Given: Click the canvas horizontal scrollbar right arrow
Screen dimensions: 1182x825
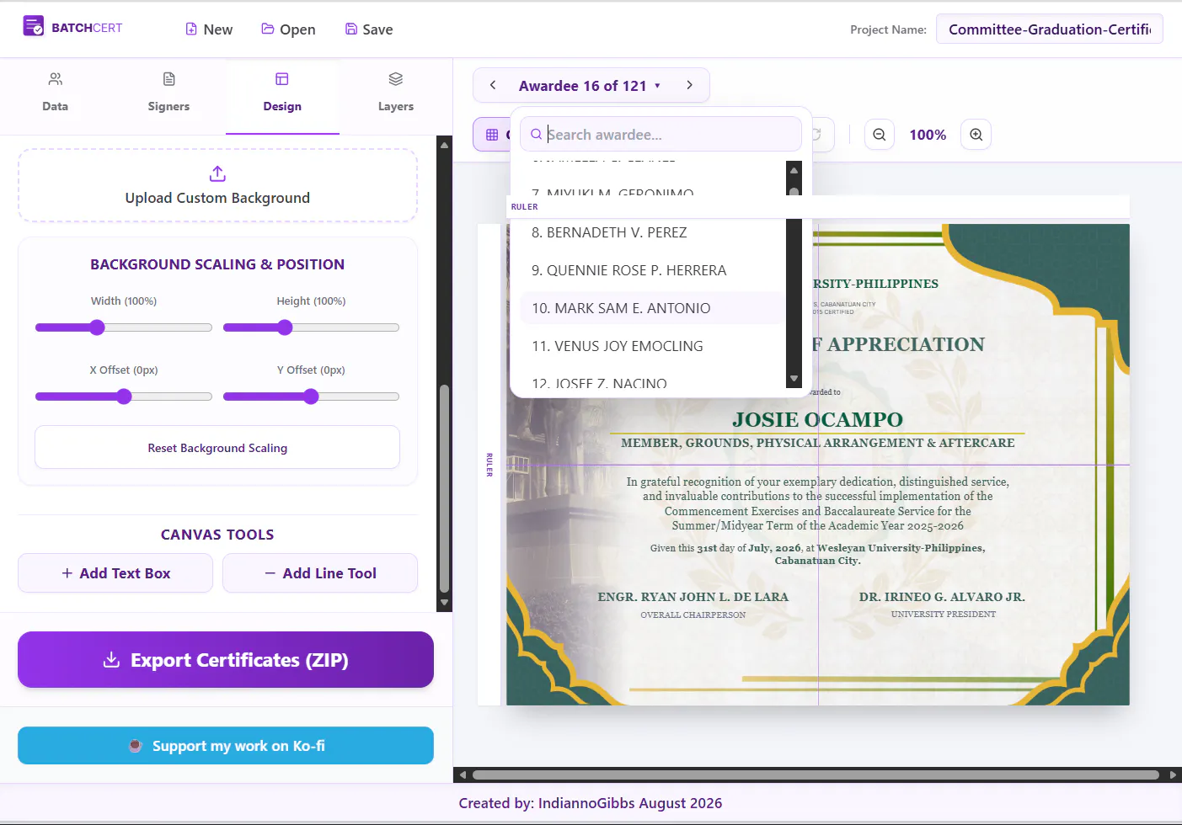Looking at the screenshot, I should click(1173, 774).
